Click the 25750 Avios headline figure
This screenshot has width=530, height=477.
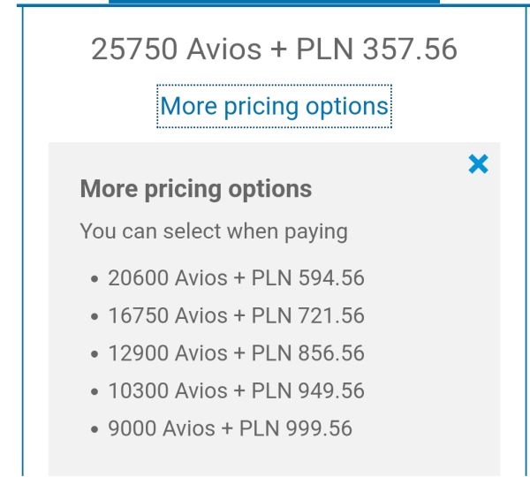pyautogui.click(x=176, y=49)
